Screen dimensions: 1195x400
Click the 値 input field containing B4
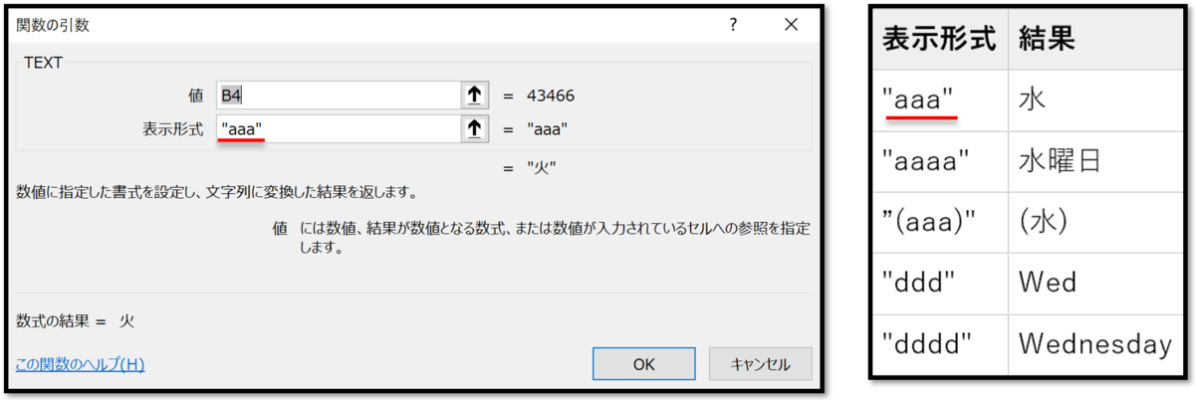tap(338, 96)
